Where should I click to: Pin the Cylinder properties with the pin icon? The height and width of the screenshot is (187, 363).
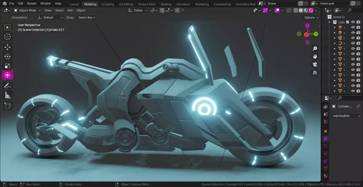point(358,106)
